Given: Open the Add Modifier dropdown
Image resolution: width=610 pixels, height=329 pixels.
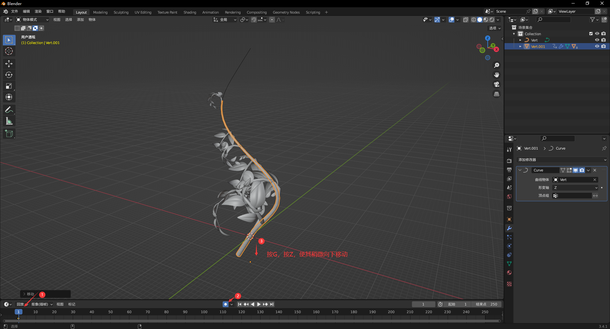Looking at the screenshot, I should pyautogui.click(x=561, y=160).
